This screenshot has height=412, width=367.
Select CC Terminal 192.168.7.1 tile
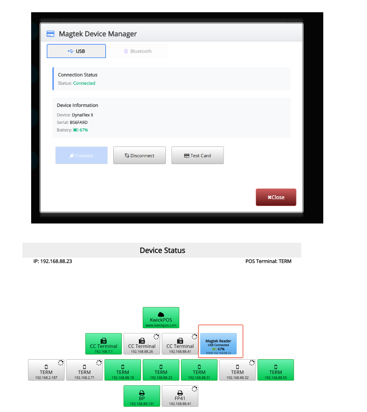pos(104,344)
